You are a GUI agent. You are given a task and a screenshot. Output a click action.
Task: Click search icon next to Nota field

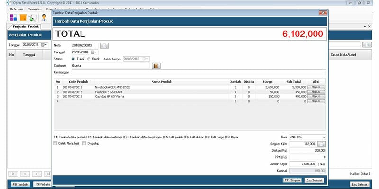104,45
